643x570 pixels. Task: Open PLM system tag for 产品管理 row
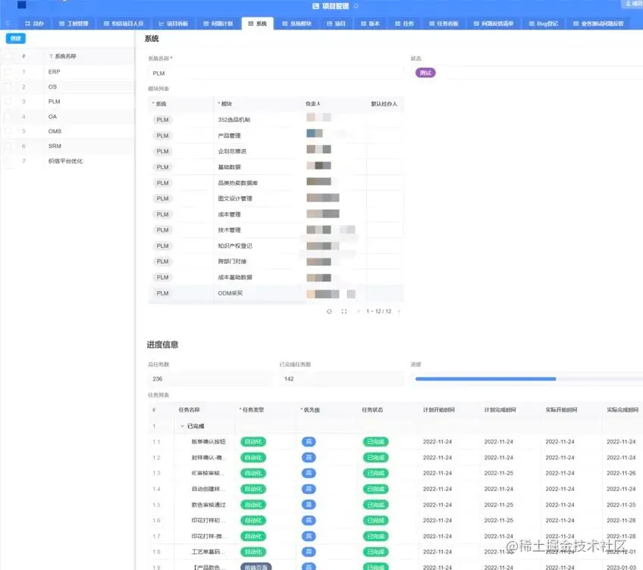[162, 136]
